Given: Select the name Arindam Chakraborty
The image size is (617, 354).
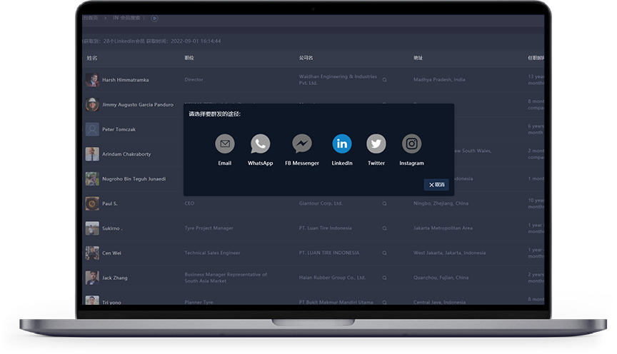Looking at the screenshot, I should [x=126, y=154].
